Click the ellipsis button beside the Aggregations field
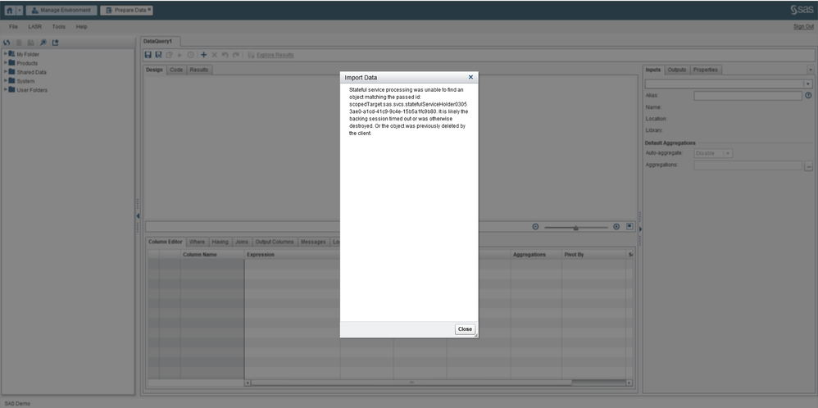The height and width of the screenshot is (408, 818). tap(809, 166)
